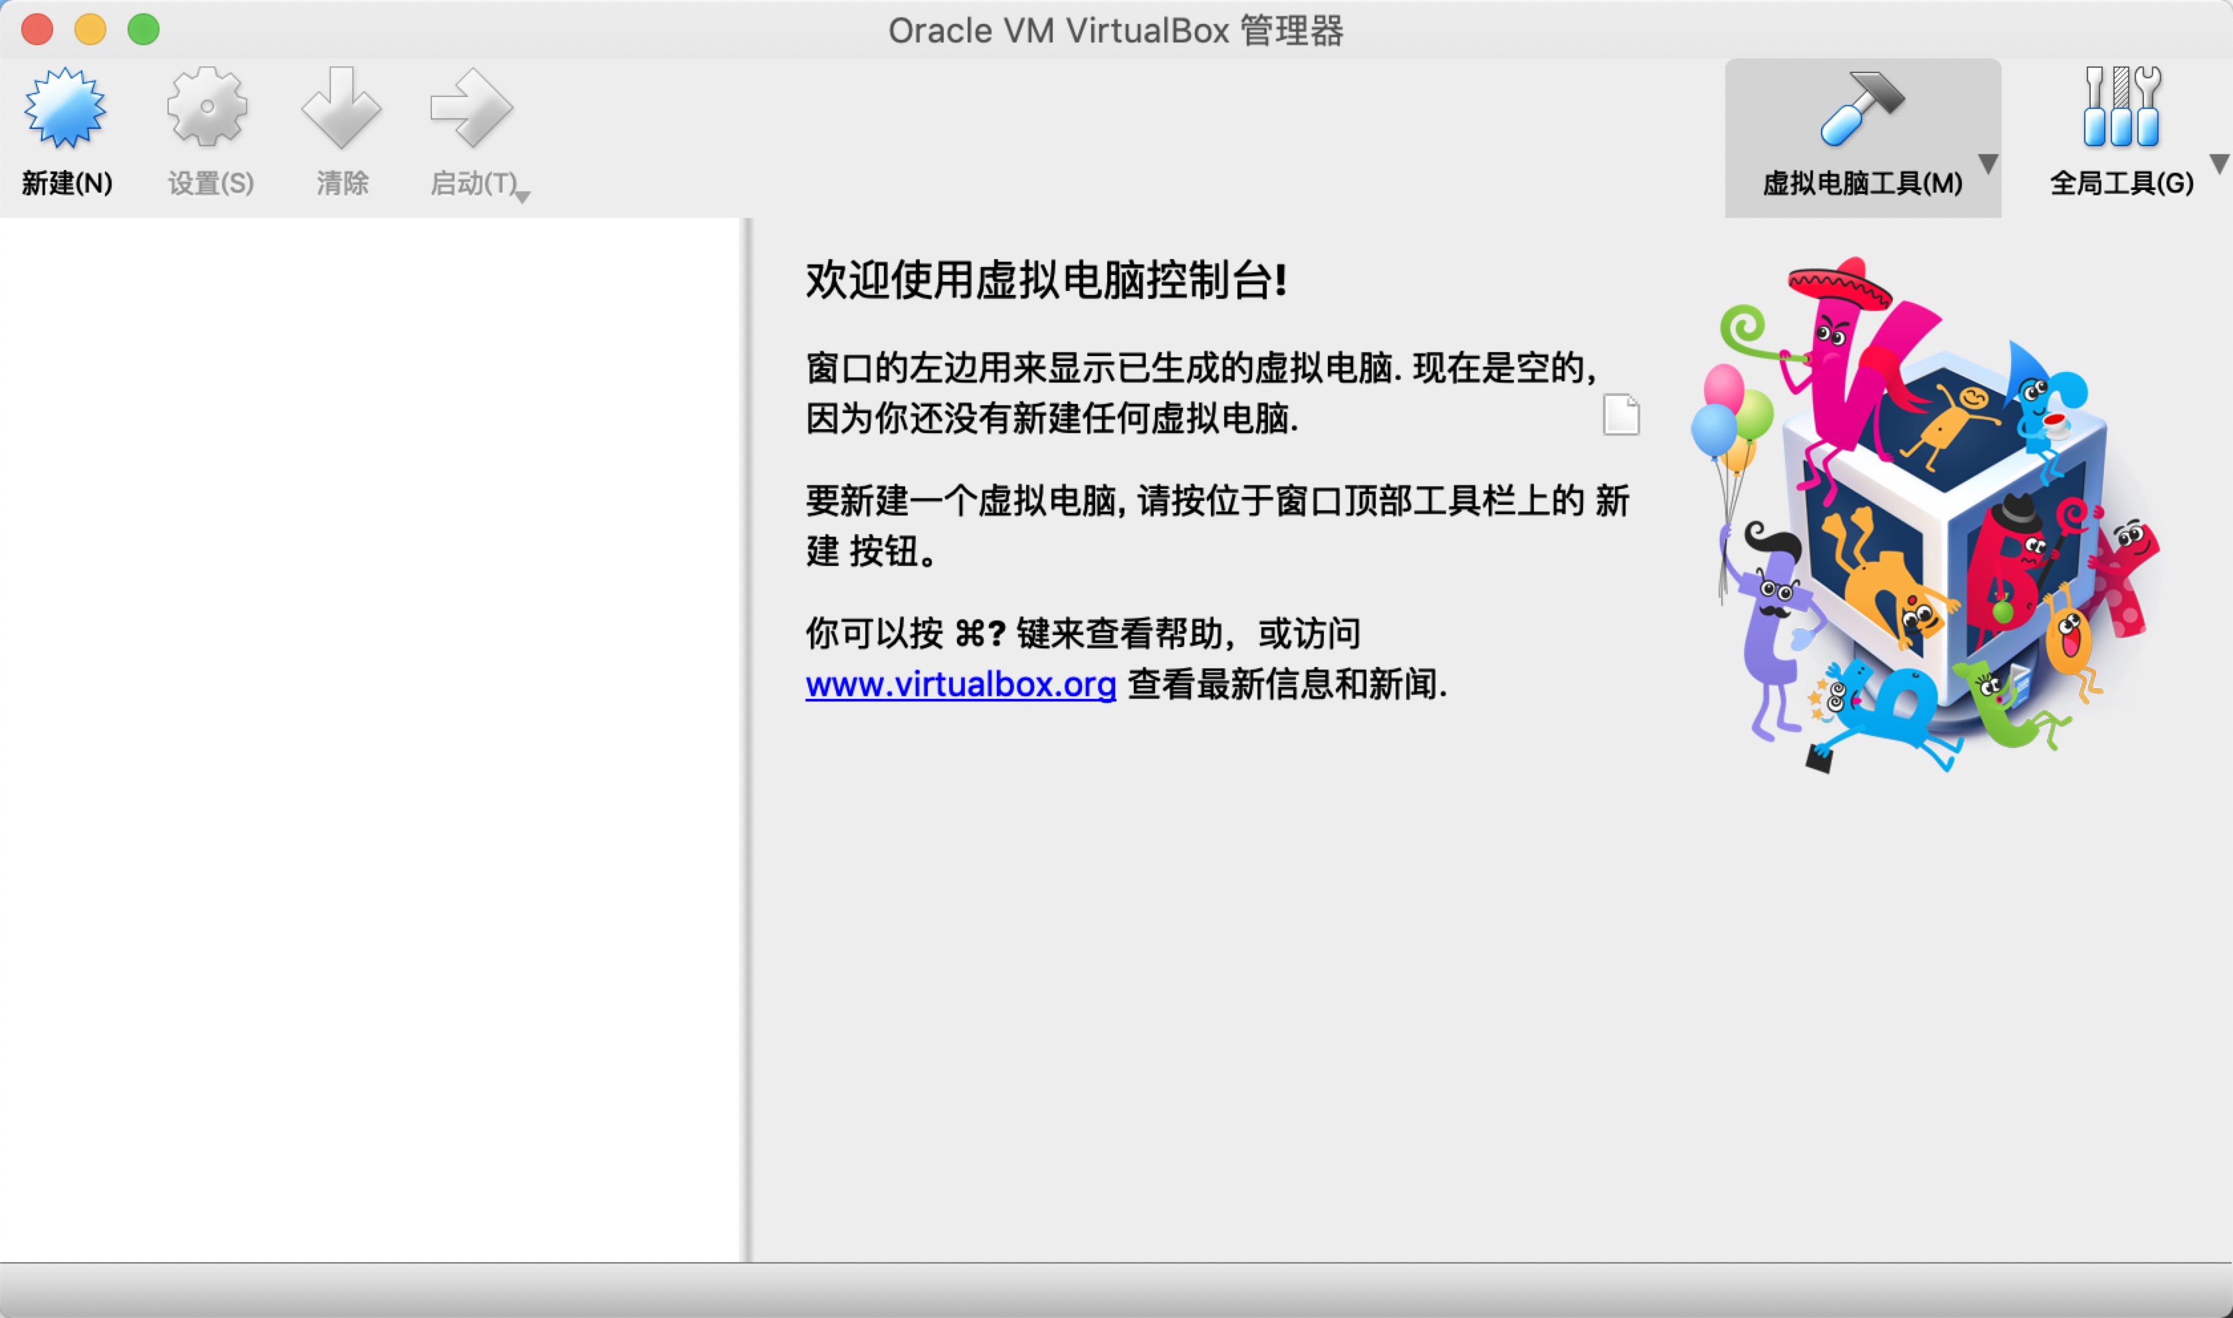Image resolution: width=2233 pixels, height=1318 pixels.
Task: Click the title Oracle VM VirtualBox 管理器
Action: (1116, 31)
